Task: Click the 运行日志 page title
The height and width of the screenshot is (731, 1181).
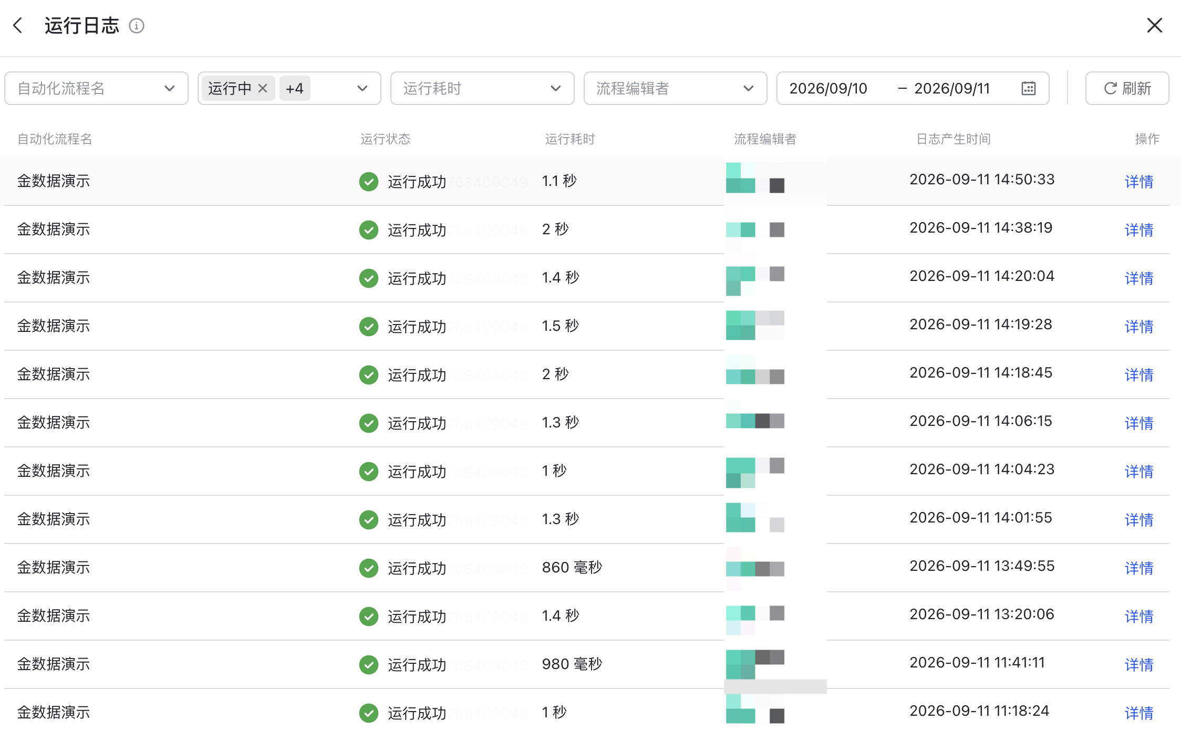Action: [82, 26]
